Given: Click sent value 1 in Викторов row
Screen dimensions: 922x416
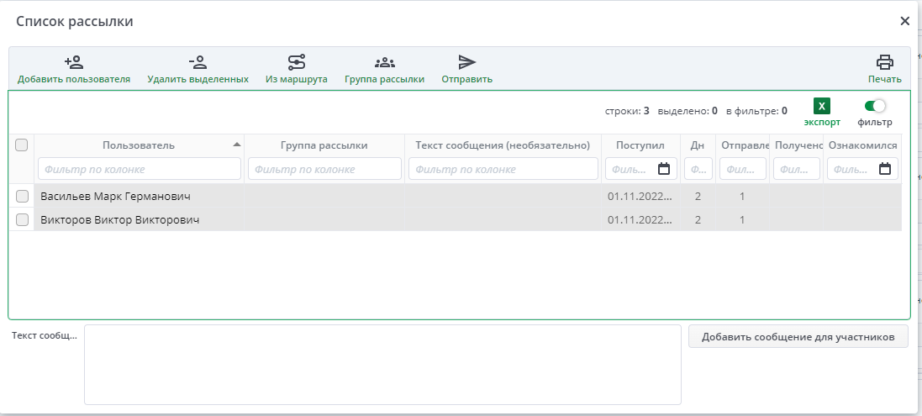Looking at the screenshot, I should coord(743,219).
